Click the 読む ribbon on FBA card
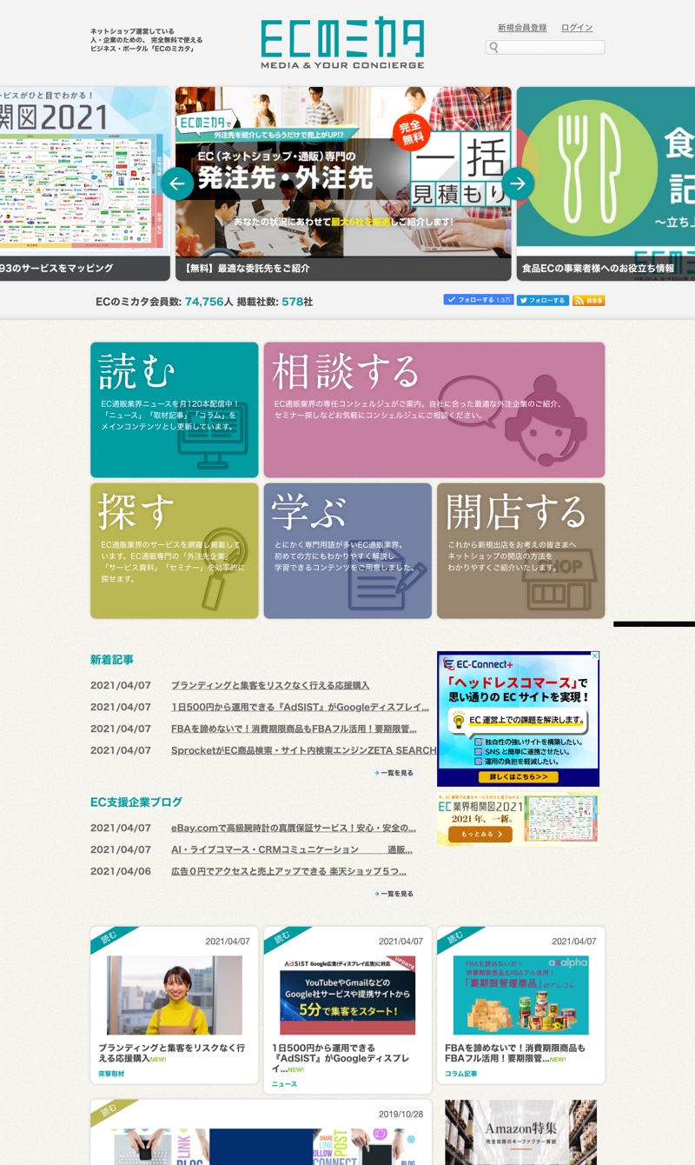This screenshot has width=695, height=1165. (x=458, y=939)
